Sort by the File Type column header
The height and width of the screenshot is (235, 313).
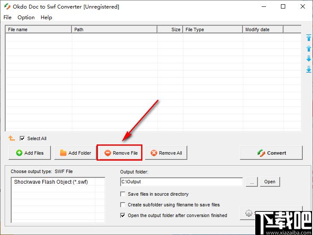[213, 29]
